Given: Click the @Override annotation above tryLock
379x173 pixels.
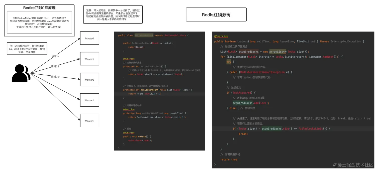Looking at the screenshot, I should pyautogui.click(x=221, y=36).
